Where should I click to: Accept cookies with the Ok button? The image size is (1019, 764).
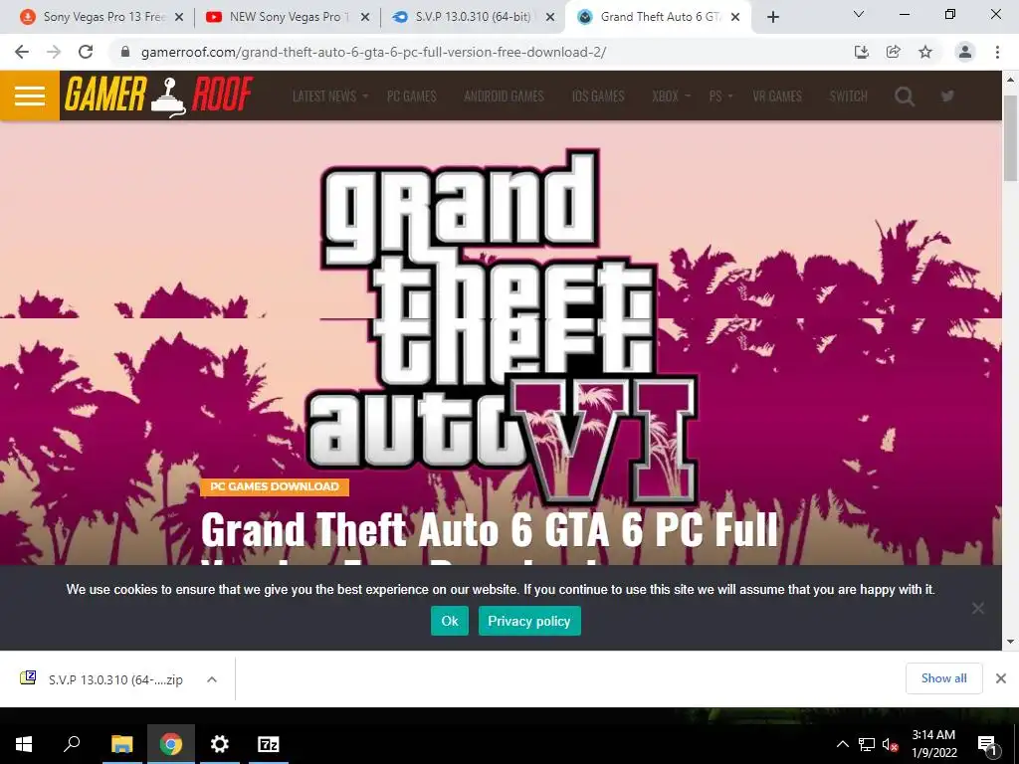pos(450,621)
